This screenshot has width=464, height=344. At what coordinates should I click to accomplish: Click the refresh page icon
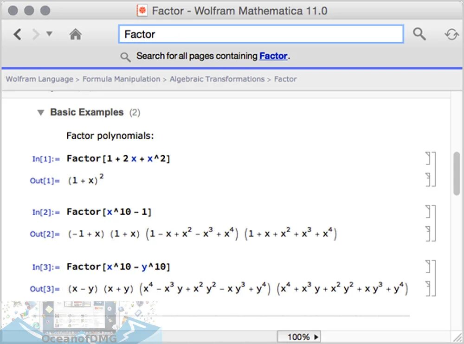pos(451,34)
